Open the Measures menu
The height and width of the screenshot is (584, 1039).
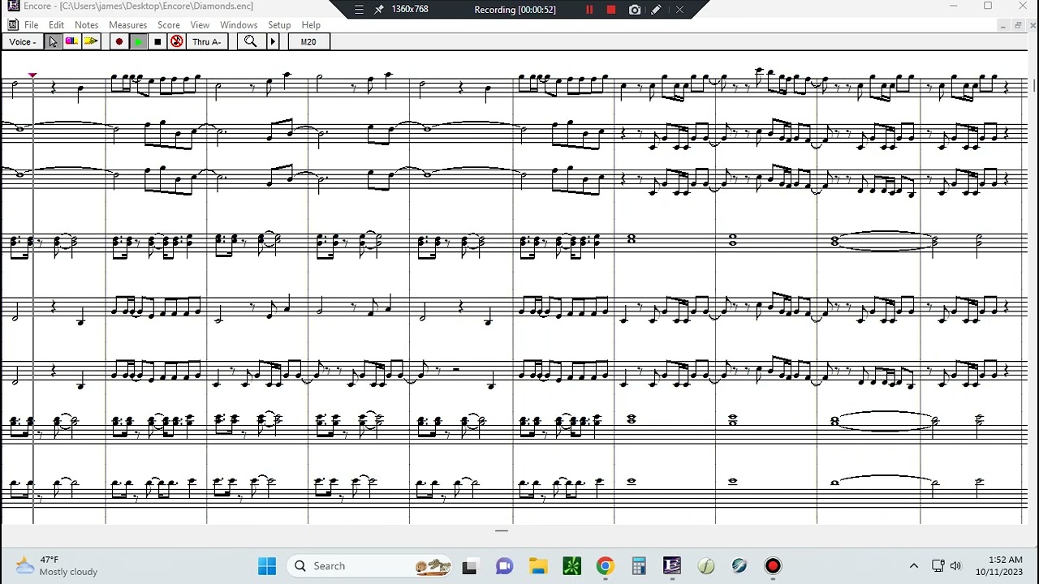(x=127, y=25)
